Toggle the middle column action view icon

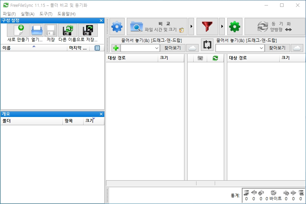(x=215, y=58)
